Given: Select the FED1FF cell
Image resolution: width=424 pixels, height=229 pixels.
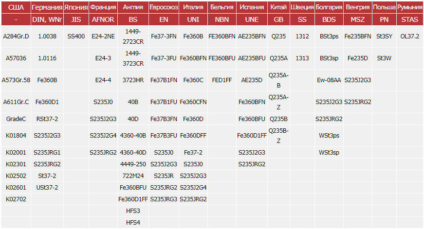Looking at the screenshot, I should tap(222, 80).
